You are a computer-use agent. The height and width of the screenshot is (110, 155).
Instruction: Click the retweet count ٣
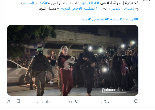coord(101,102)
